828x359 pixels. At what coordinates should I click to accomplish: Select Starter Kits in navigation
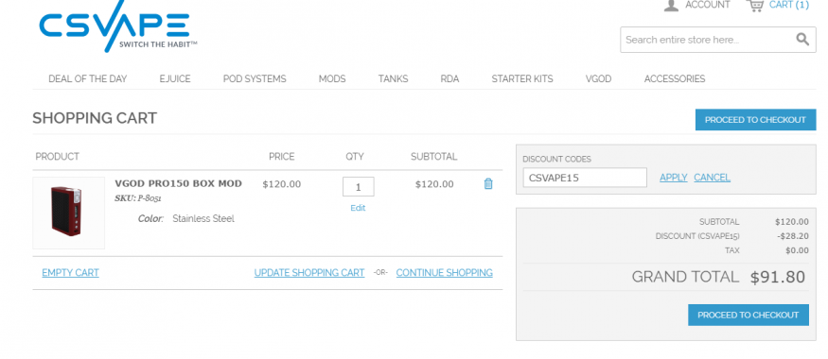pos(522,79)
